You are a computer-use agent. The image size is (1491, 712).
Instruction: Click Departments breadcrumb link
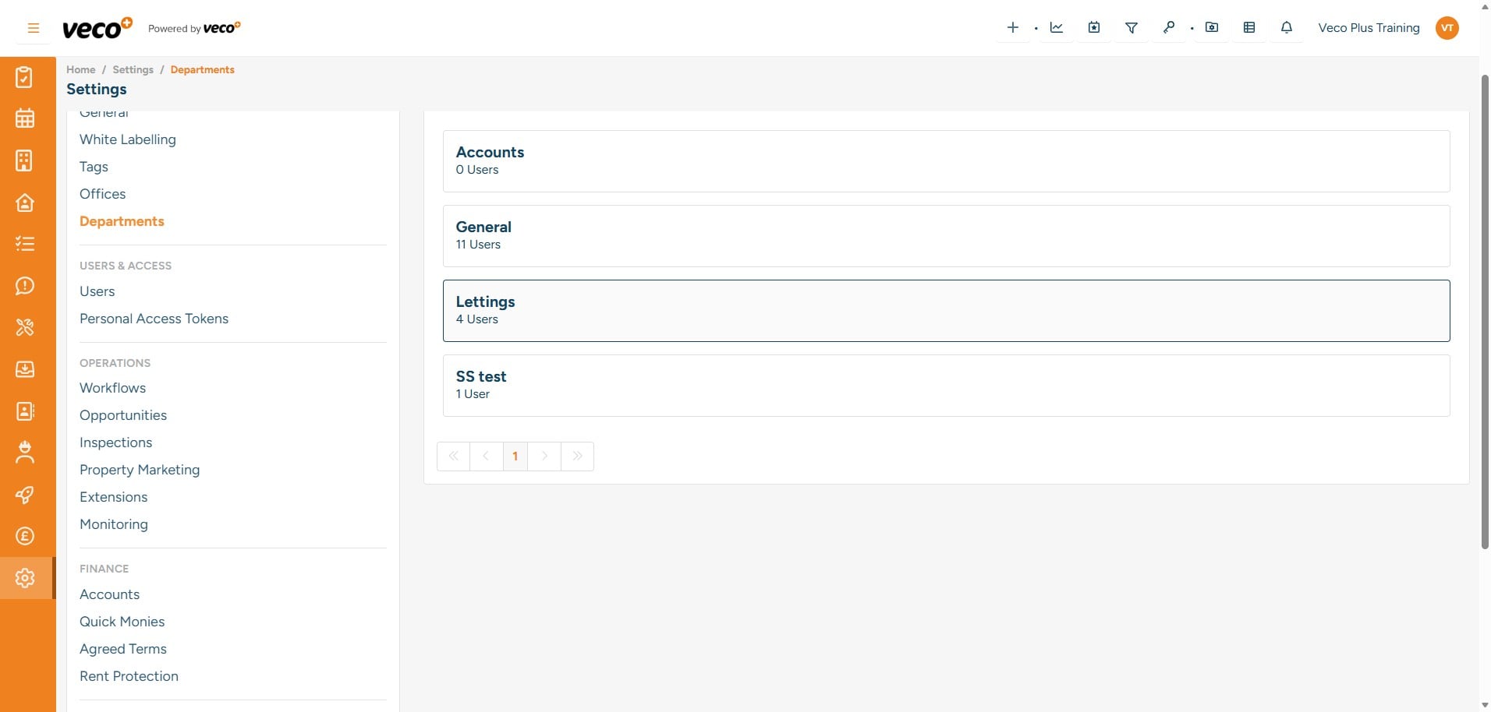[202, 69]
